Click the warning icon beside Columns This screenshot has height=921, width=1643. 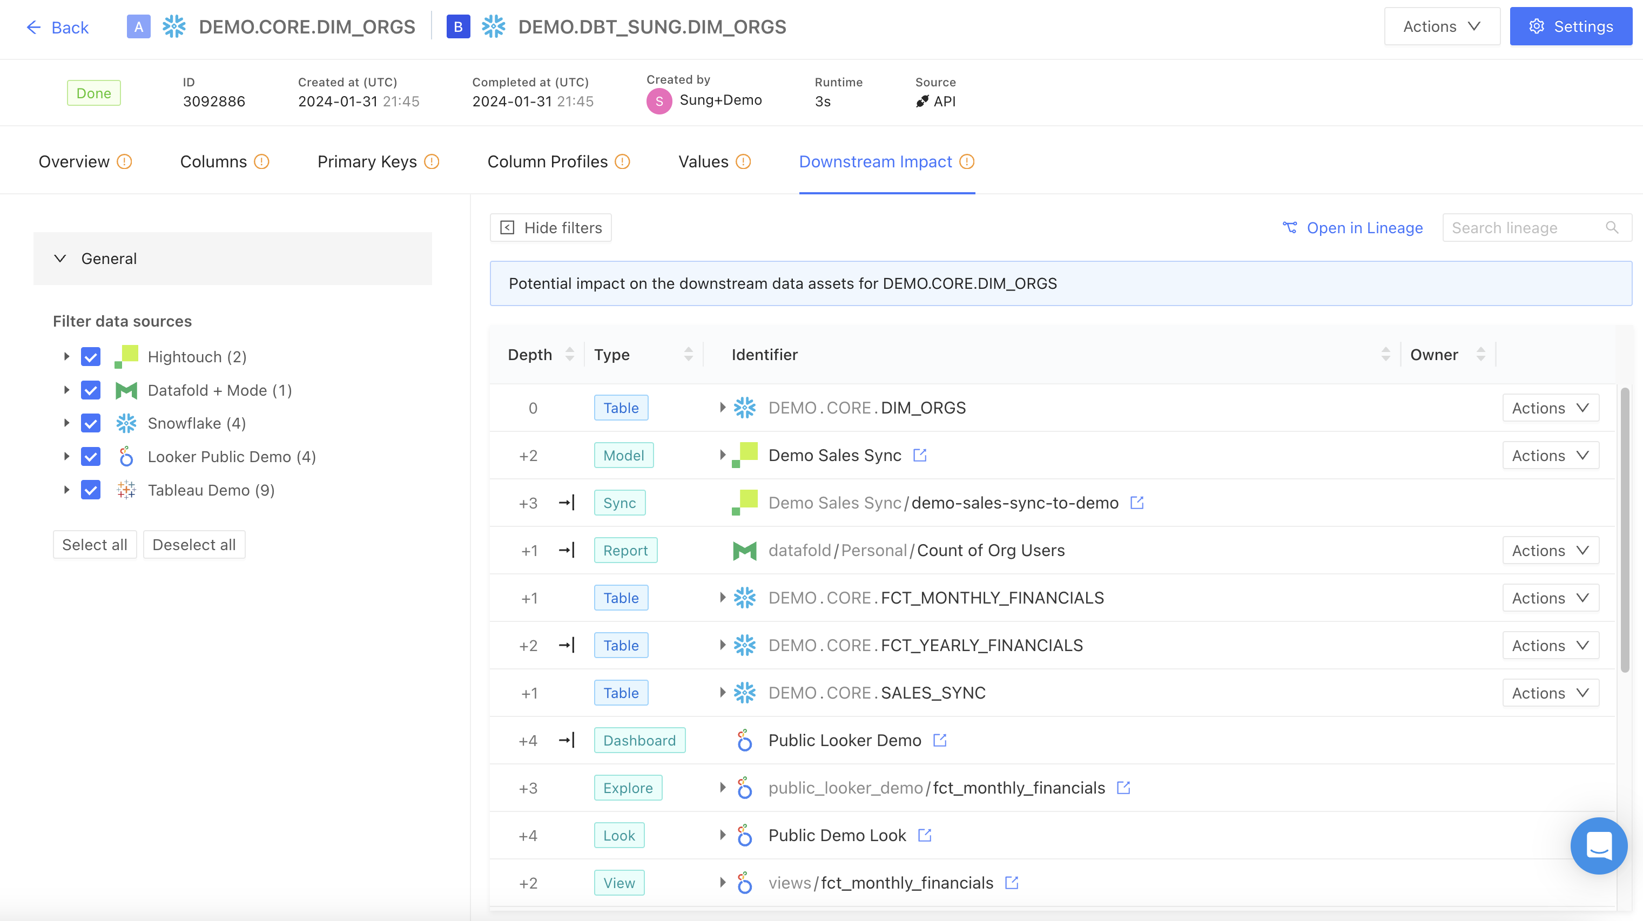[261, 162]
